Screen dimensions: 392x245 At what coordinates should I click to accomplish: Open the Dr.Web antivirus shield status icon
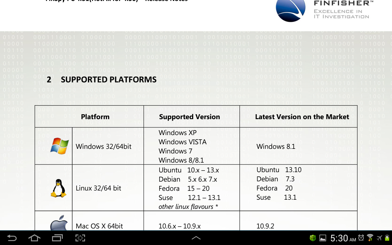tap(313, 238)
